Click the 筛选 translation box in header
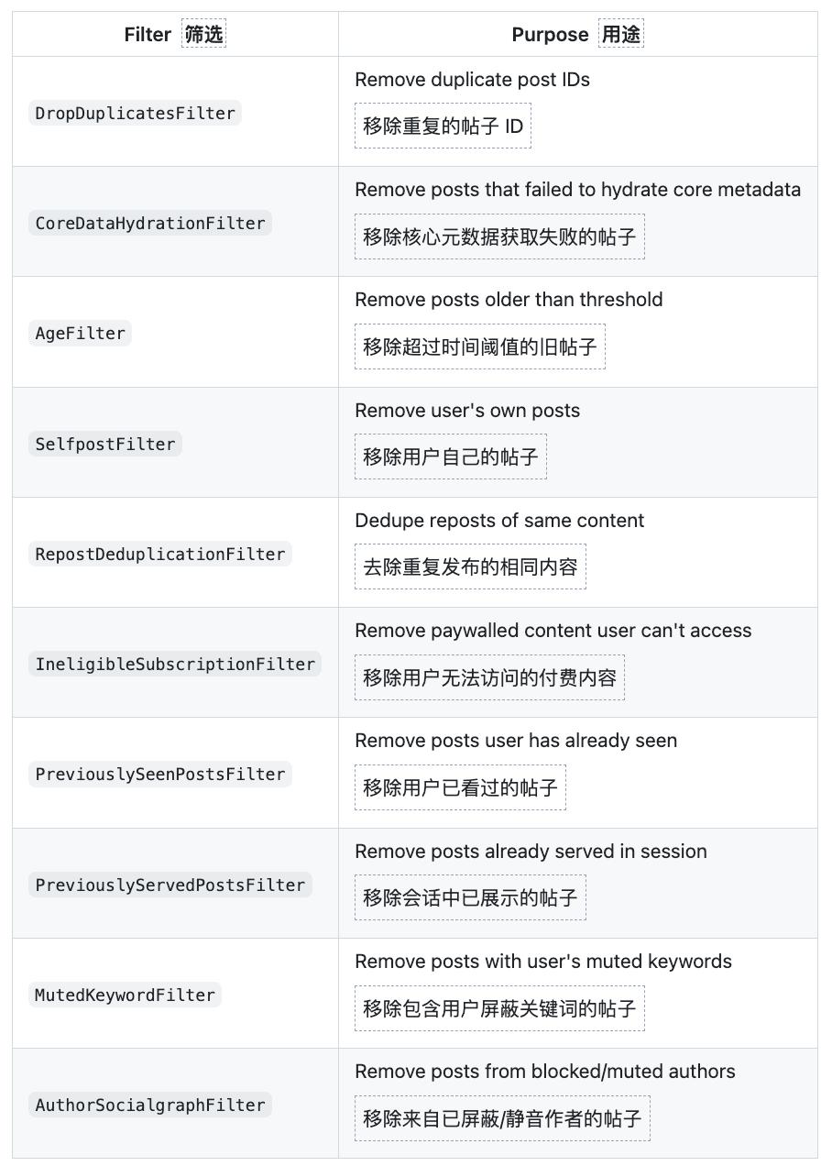 click(203, 35)
